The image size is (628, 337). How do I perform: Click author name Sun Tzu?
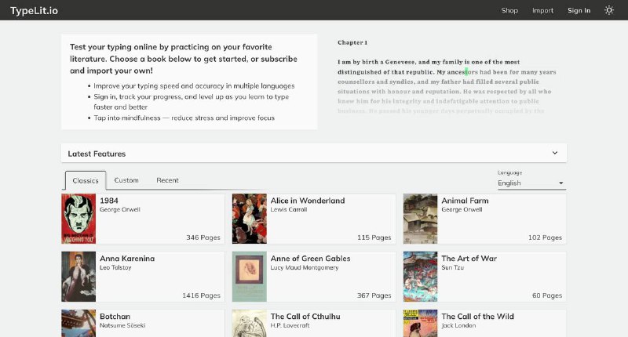[453, 267]
